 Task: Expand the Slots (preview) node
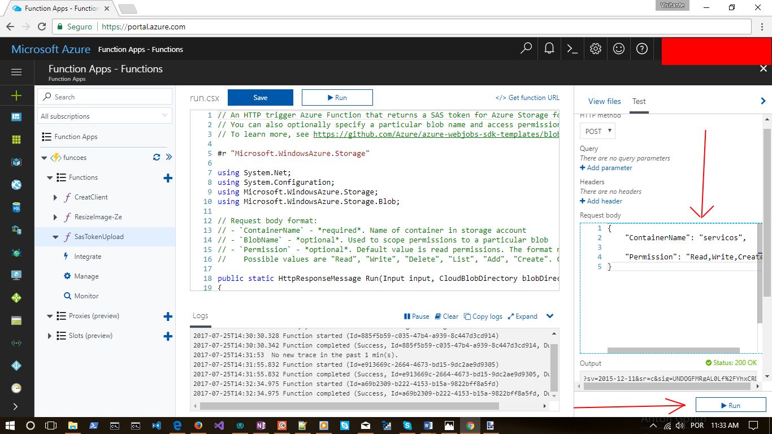pos(50,336)
